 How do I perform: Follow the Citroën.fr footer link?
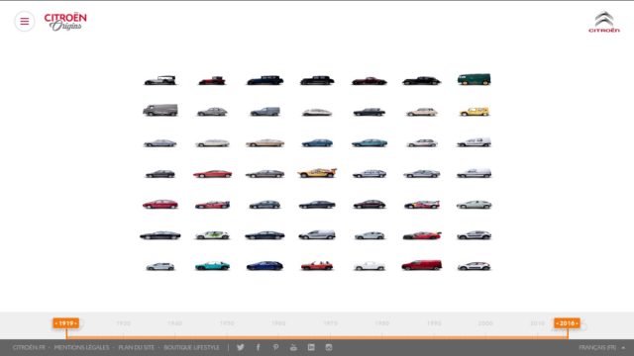pos(29,347)
